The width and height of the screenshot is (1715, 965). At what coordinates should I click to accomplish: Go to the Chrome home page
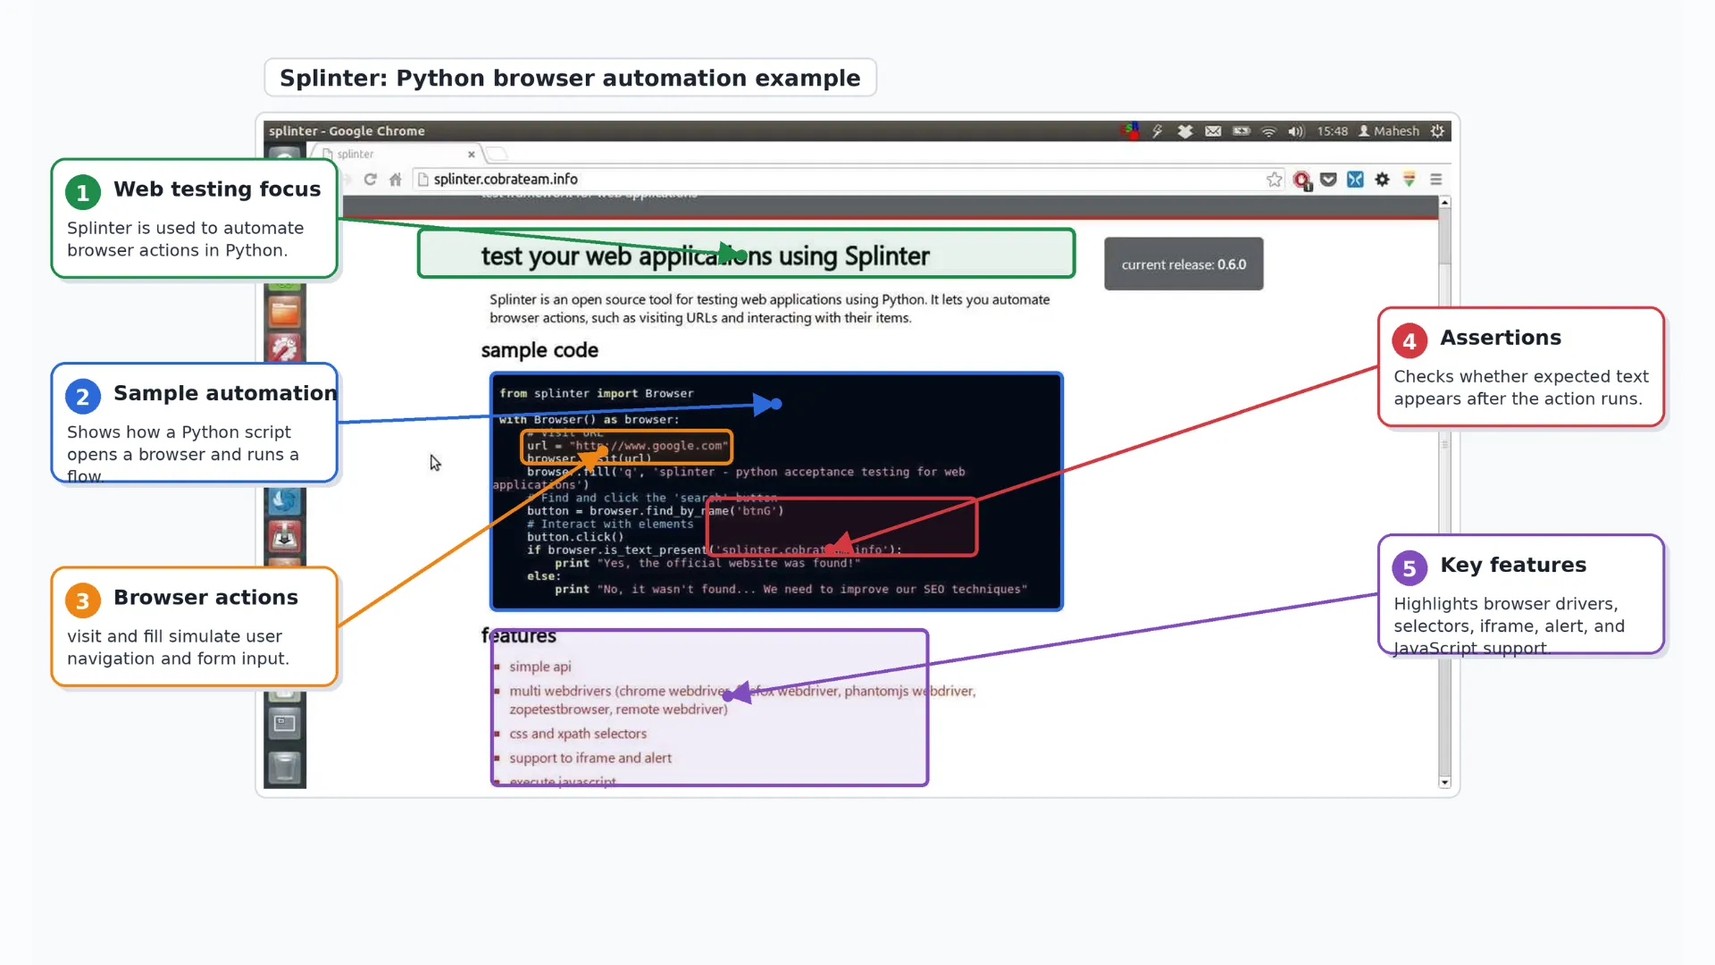396,180
